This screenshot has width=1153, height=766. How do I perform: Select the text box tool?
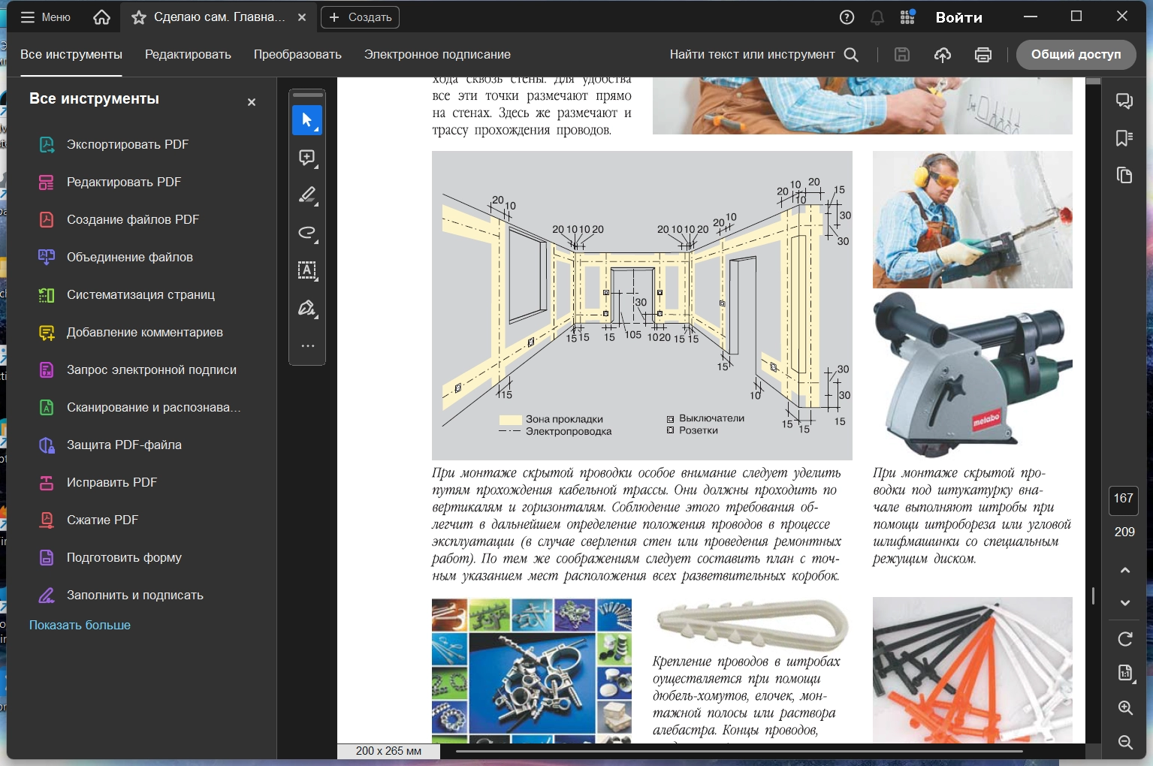pos(306,270)
